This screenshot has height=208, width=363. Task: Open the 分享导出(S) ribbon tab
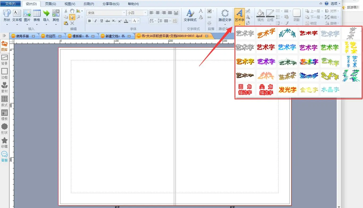111,4
